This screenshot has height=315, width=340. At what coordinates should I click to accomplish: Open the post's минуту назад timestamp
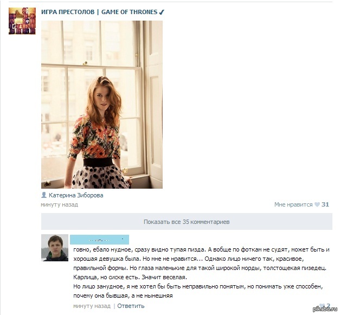(60, 204)
